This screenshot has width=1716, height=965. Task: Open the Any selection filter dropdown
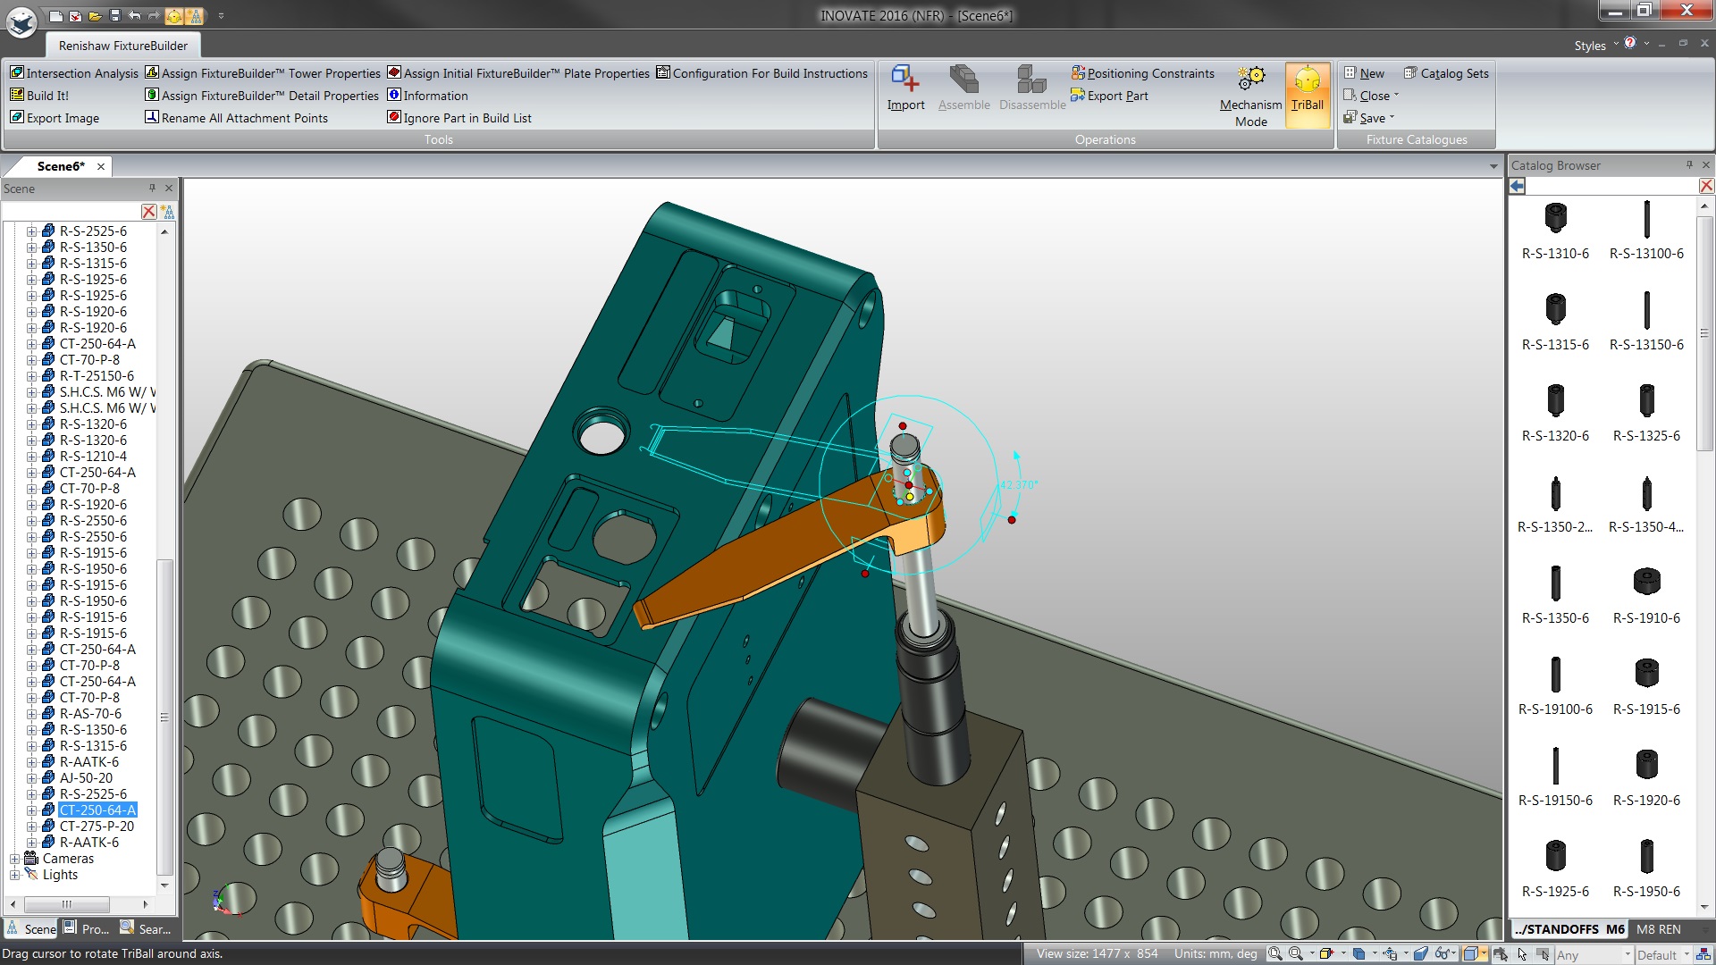pos(1628,955)
